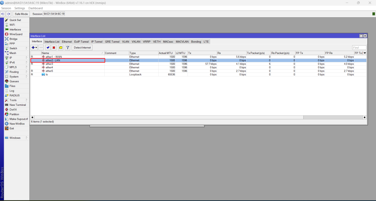This screenshot has width=376, height=201.
Task: Open the RADIUS settings
Action: (14, 96)
